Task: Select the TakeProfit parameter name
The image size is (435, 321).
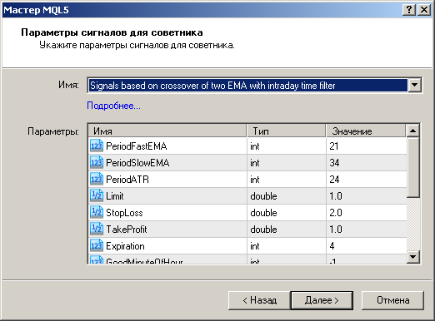Action: pos(127,230)
